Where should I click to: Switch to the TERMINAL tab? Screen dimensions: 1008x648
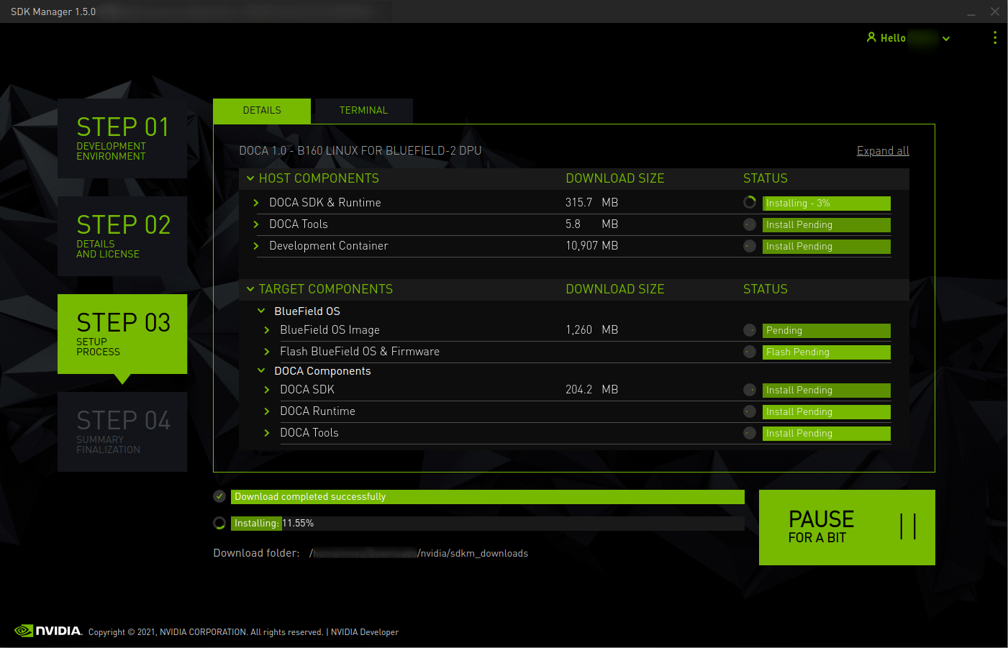[363, 111]
